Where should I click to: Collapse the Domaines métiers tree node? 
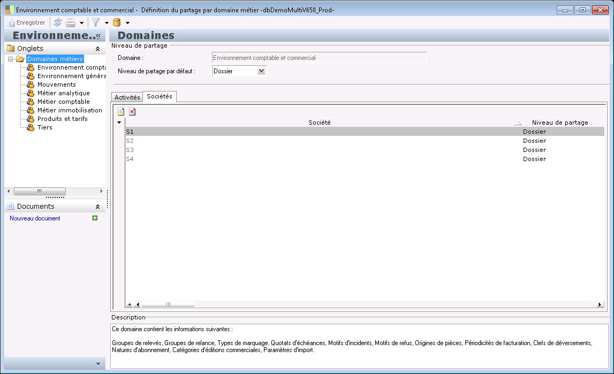tap(11, 59)
